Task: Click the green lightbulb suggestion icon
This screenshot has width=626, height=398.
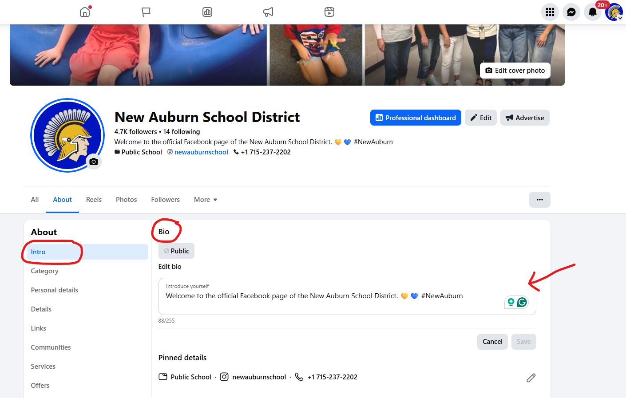Action: pos(511,302)
